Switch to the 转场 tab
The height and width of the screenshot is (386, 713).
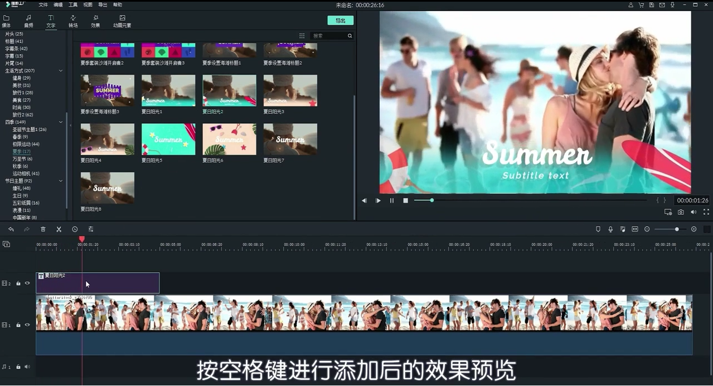(73, 21)
